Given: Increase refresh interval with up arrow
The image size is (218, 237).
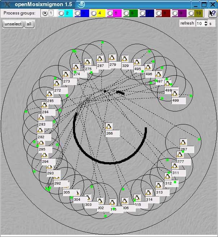Looking at the screenshot, I should 206,22.
